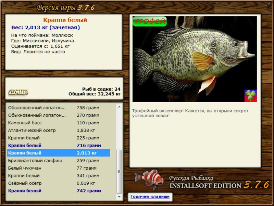The height and width of the screenshot is (206, 274).
Task: Click the Рыб в садке: 24 text
Action: point(101,89)
